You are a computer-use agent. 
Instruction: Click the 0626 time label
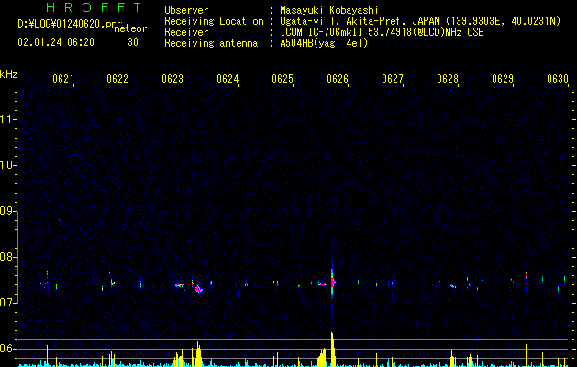point(338,79)
